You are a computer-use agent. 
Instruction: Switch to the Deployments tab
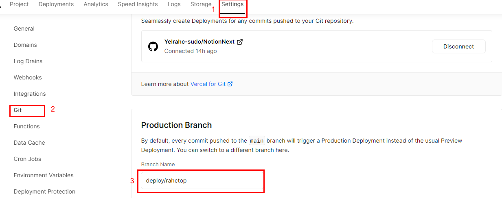tap(56, 4)
